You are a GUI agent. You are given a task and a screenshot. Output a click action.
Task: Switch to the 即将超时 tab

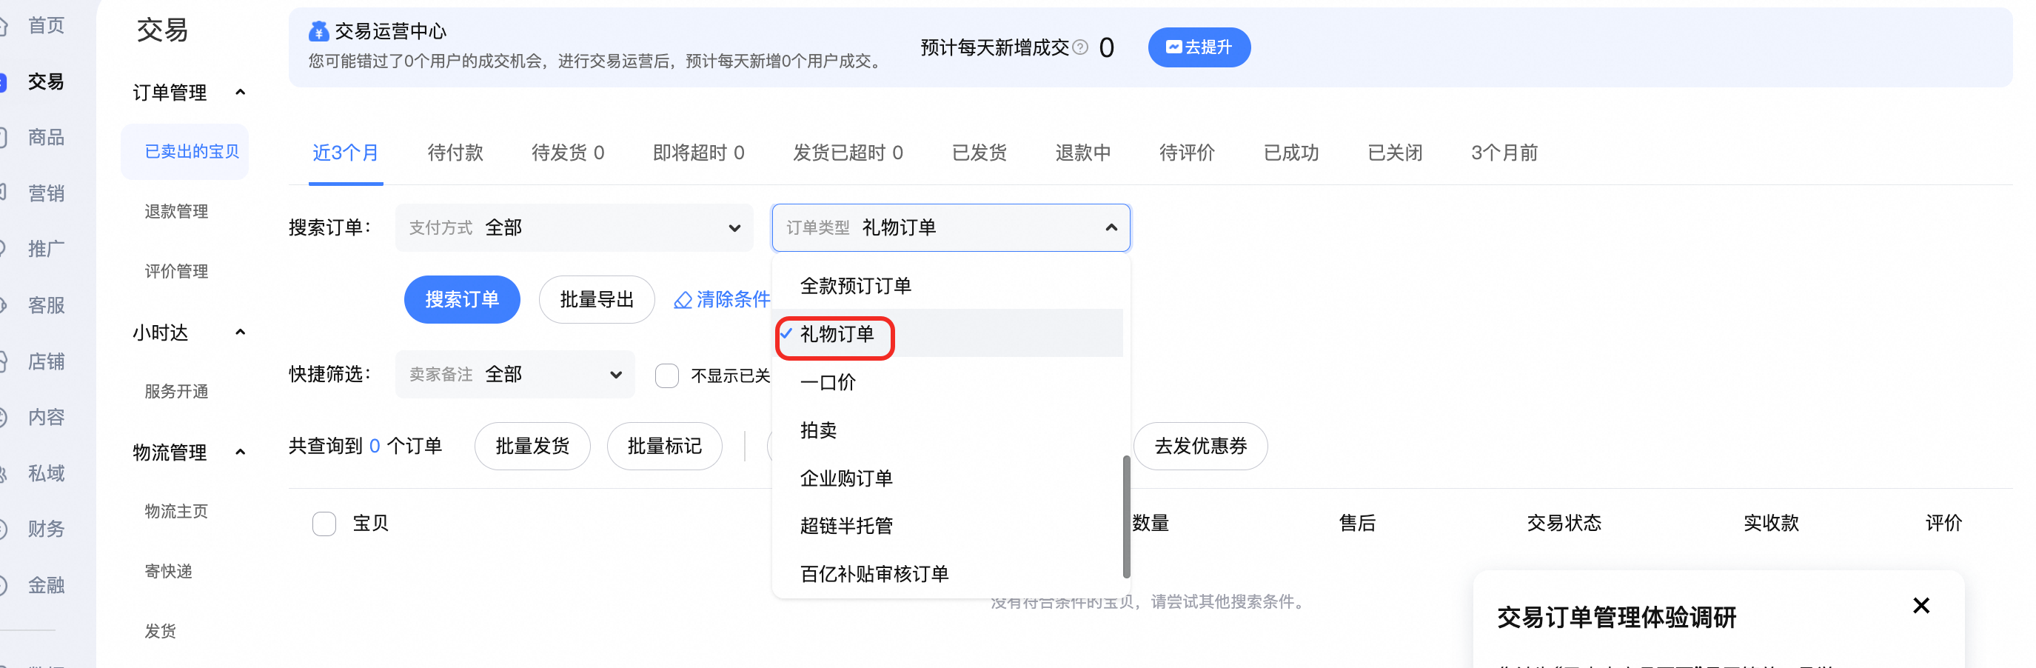pos(699,153)
